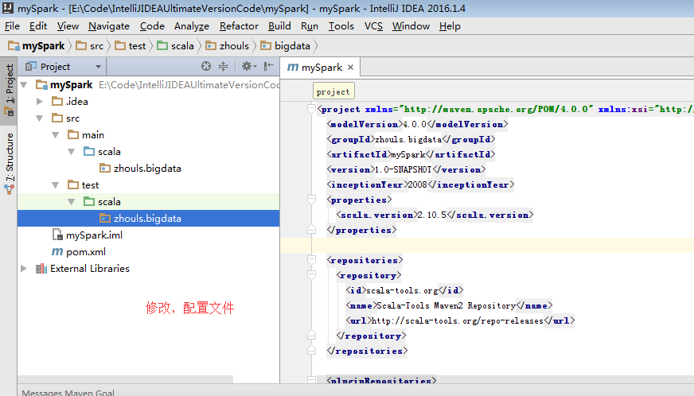This screenshot has height=396, width=694.
Task: Collapse the scala folder under test
Action: [72, 202]
